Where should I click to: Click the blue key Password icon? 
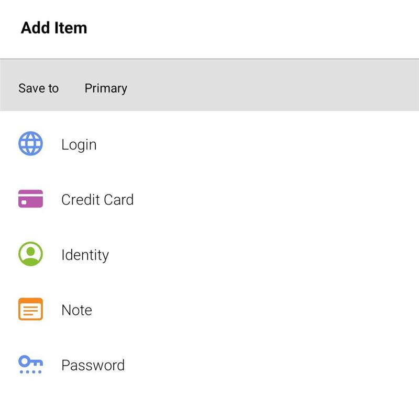pos(30,365)
